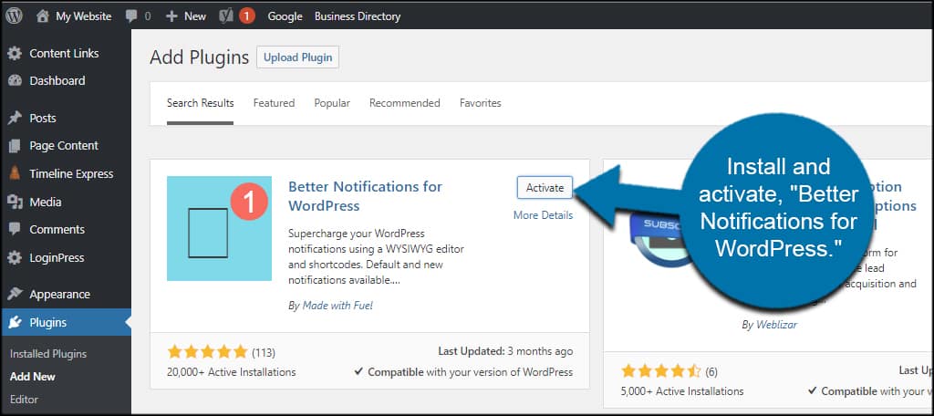Click the Timeline Express icon
This screenshot has width=934, height=416.
pyautogui.click(x=15, y=174)
